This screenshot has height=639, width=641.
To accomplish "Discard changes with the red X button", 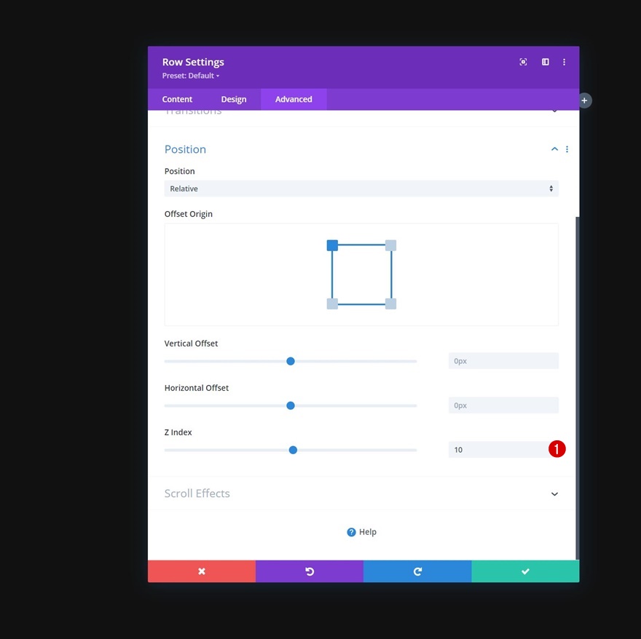I will 202,571.
